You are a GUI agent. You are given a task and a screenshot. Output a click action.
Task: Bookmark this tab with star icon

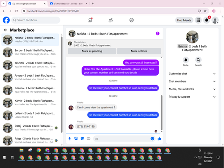click(x=205, y=11)
